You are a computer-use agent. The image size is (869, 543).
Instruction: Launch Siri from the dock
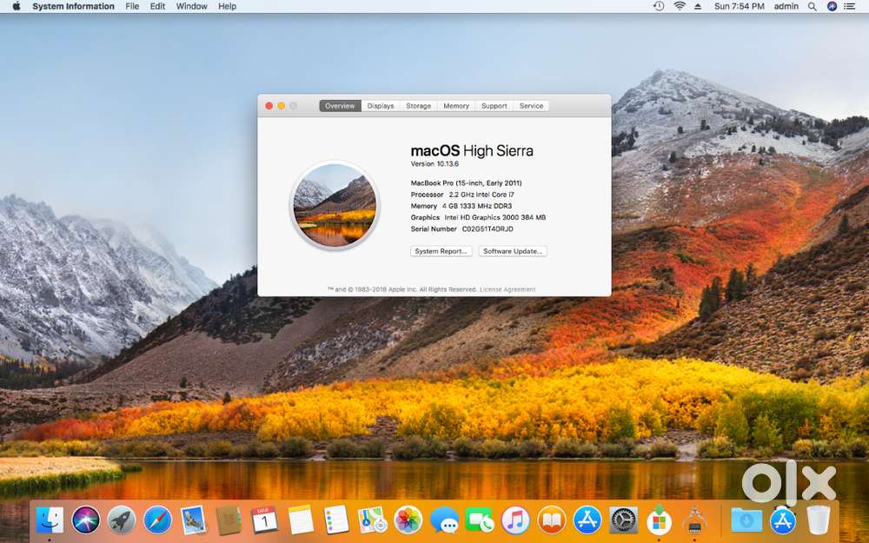86,520
